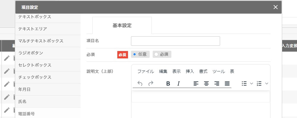Expand numbered list style dropdown arrow
Viewport: 297px width, 118px height.
266,83
